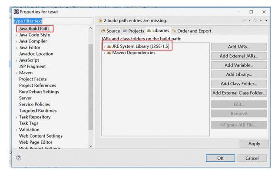Select Project References in sidebar
Image resolution: width=278 pixels, height=171 pixels.
pos(38,85)
